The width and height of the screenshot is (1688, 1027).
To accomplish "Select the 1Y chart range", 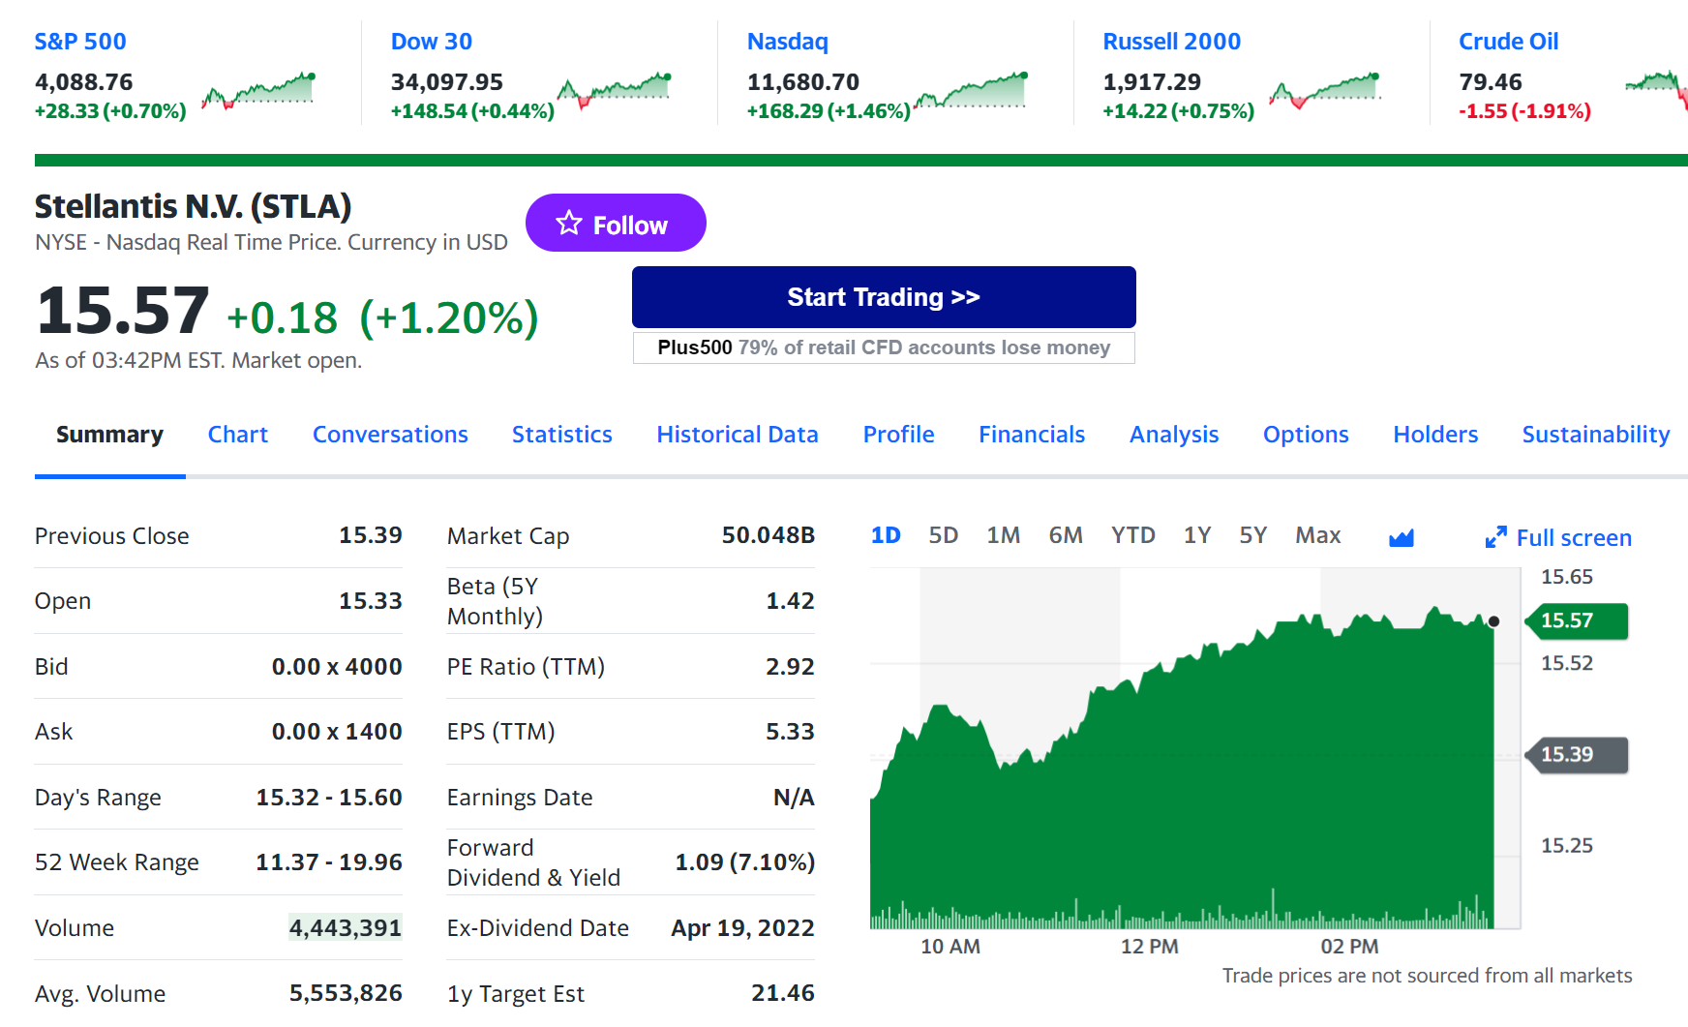I will [x=1196, y=535].
